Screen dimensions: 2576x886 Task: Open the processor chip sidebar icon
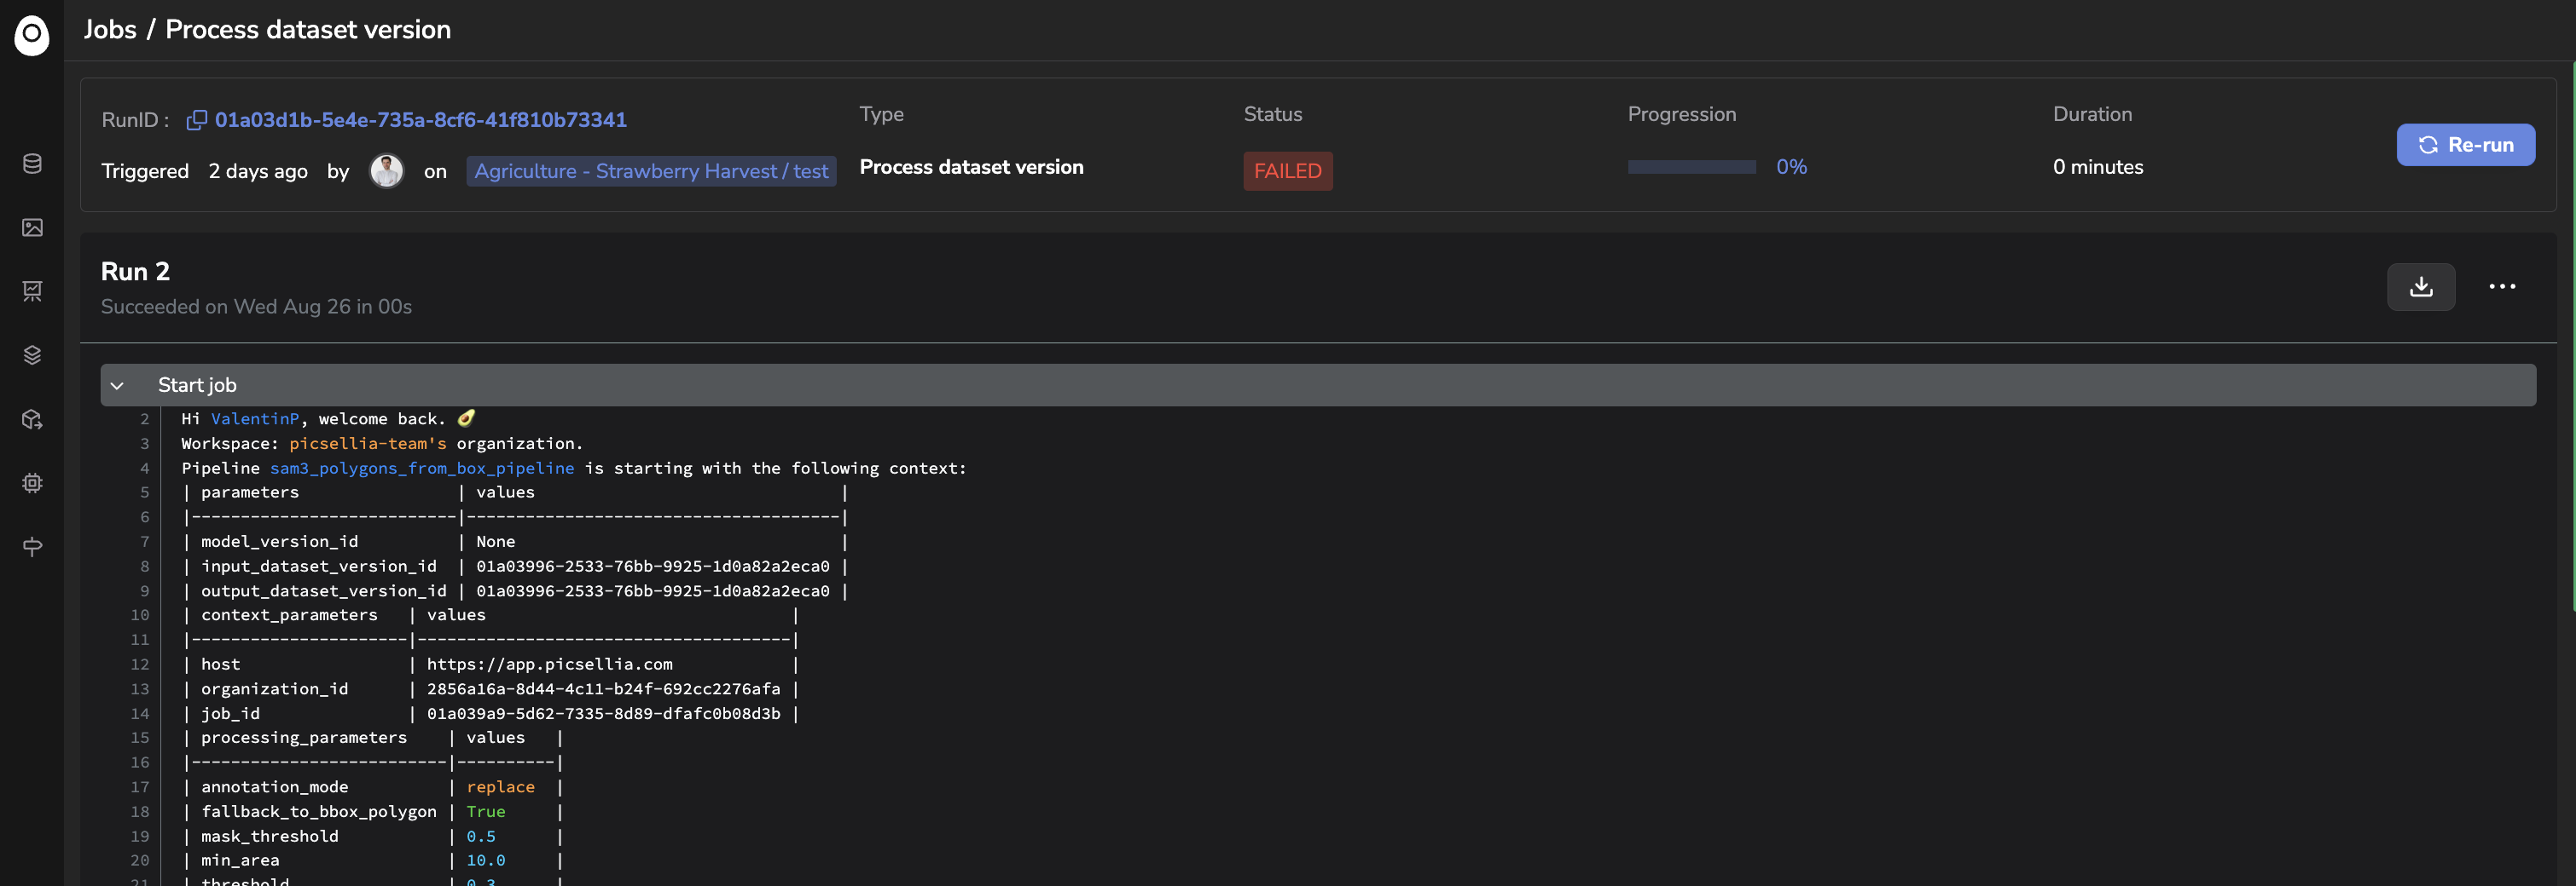(32, 483)
